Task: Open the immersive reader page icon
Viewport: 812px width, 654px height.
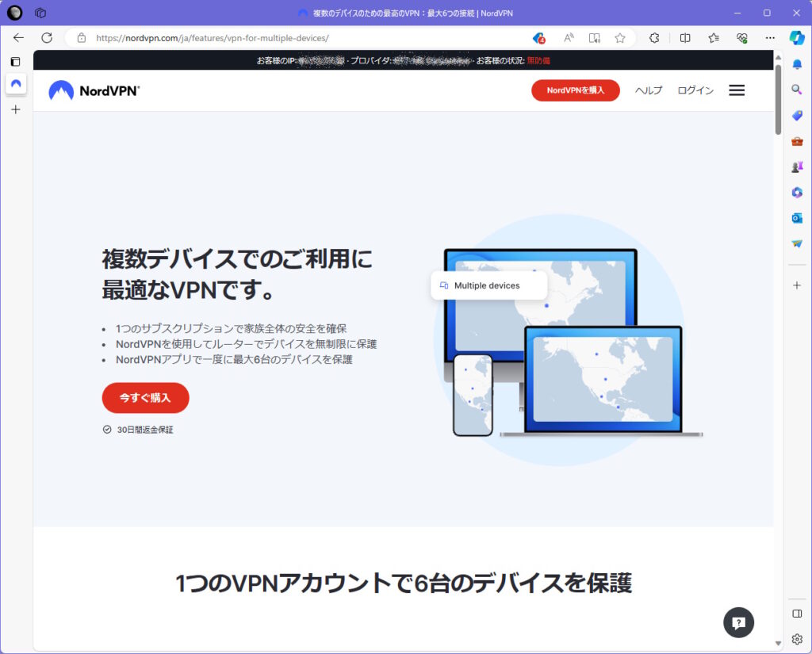Action: (x=595, y=38)
